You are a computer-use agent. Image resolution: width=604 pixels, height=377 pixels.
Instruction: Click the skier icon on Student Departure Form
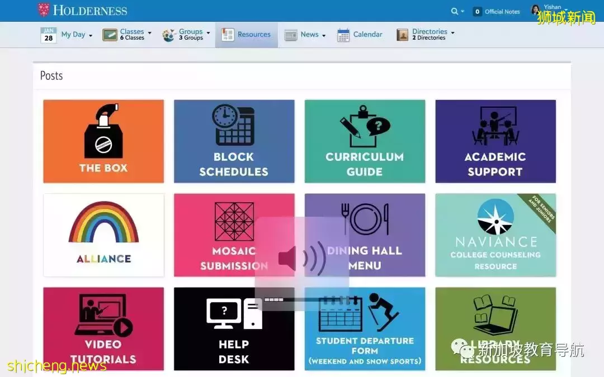[383, 312]
